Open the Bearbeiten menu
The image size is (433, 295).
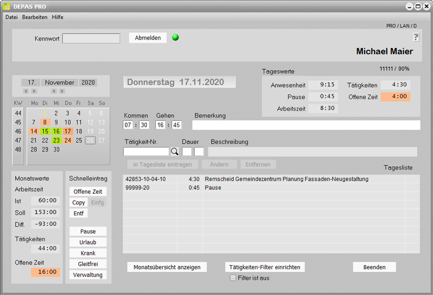34,17
